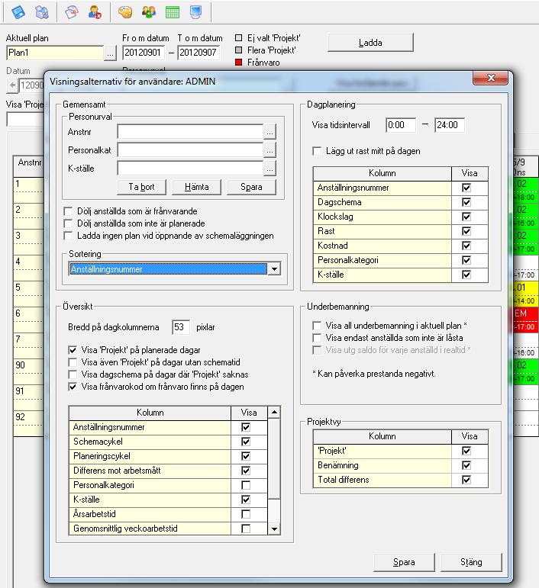Click the Fr o m datum field 20120901

coord(144,53)
